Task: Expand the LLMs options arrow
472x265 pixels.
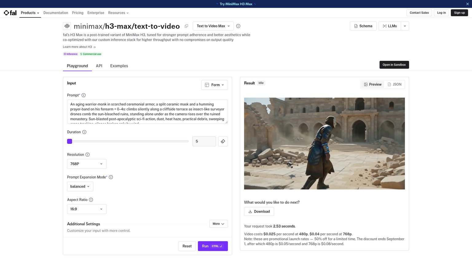Action: [x=405, y=26]
